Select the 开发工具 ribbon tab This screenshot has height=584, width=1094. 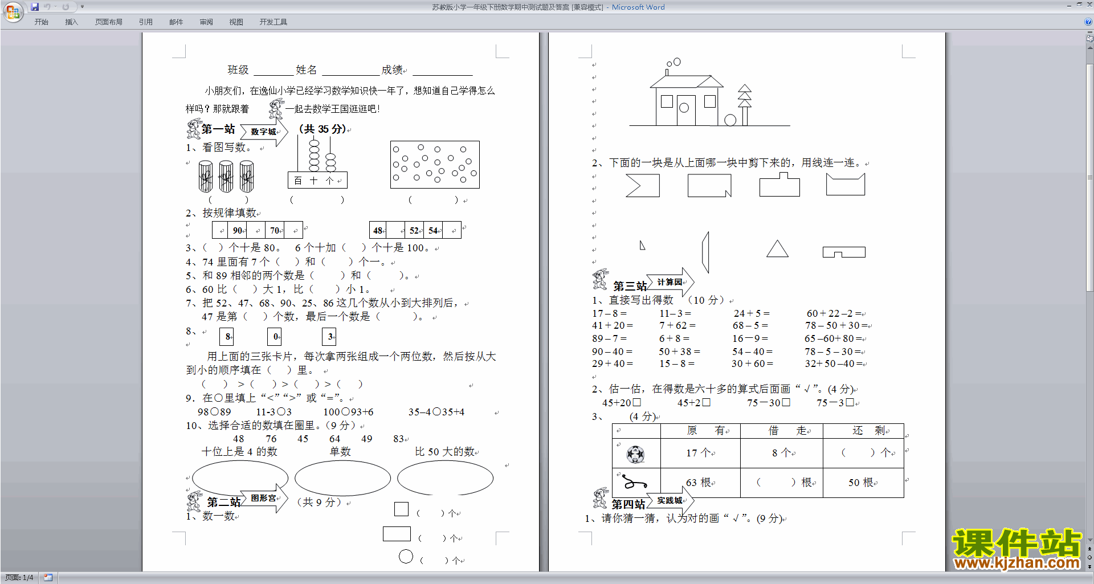pyautogui.click(x=273, y=22)
